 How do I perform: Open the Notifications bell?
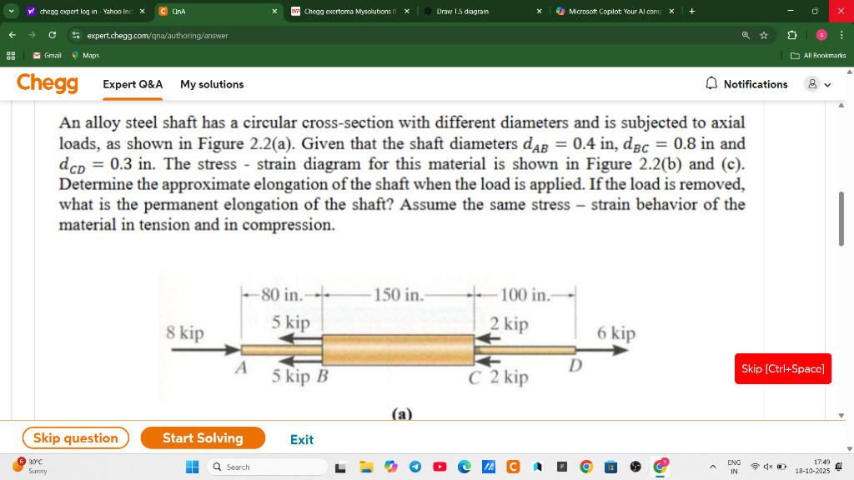711,83
